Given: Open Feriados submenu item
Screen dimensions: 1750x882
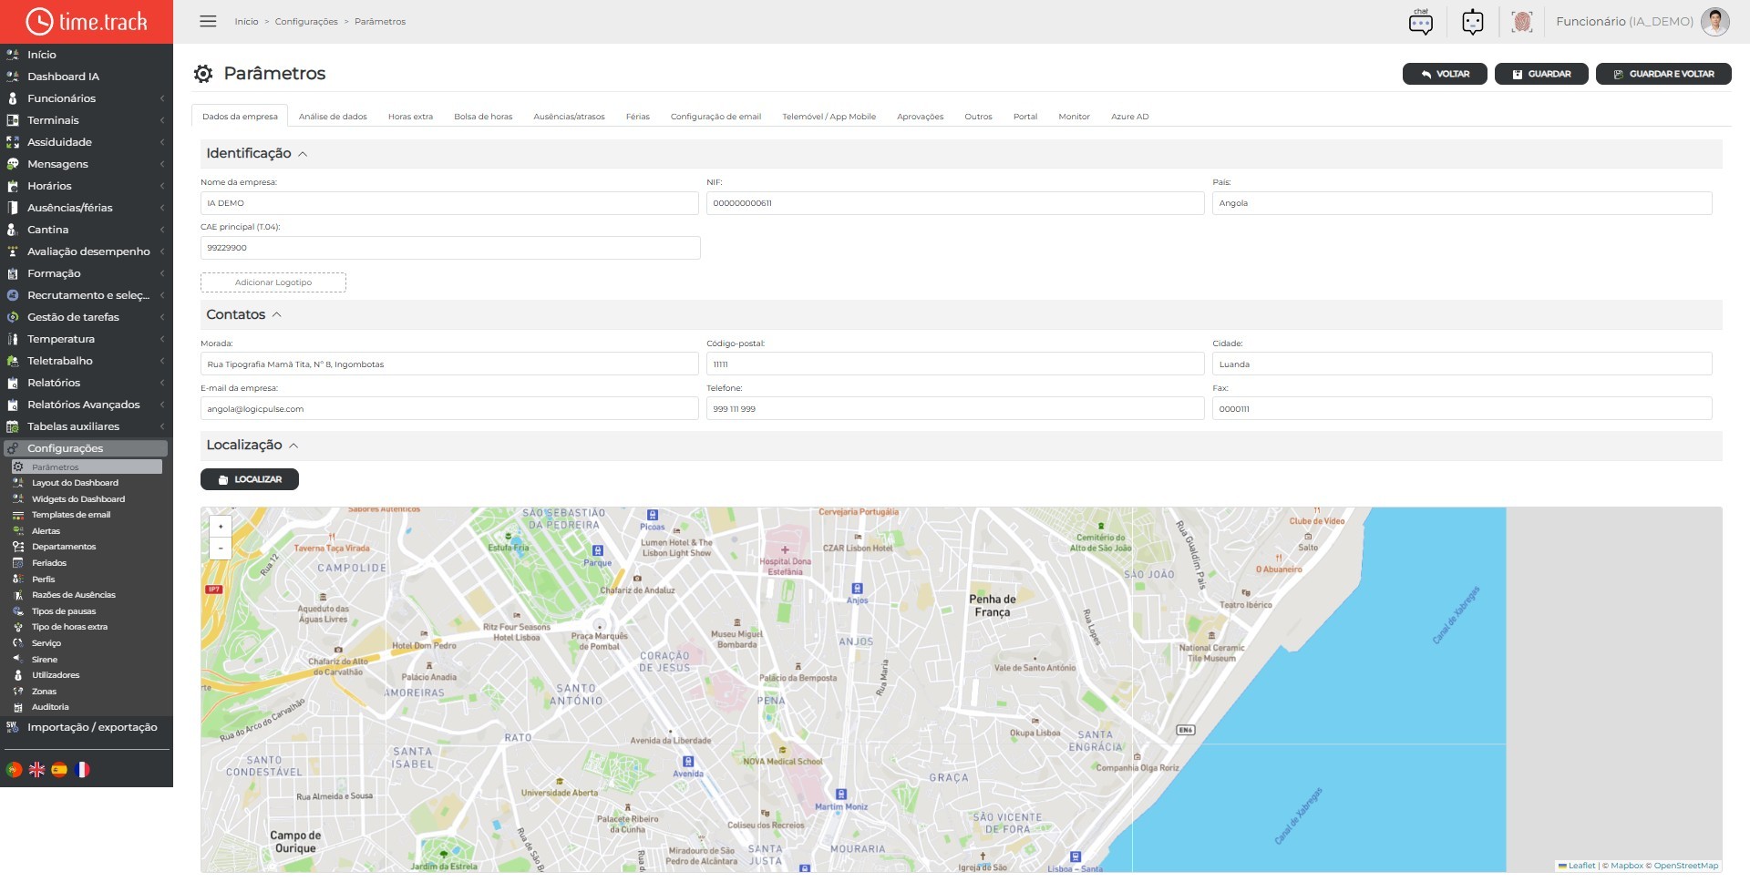Looking at the screenshot, I should pos(49,563).
